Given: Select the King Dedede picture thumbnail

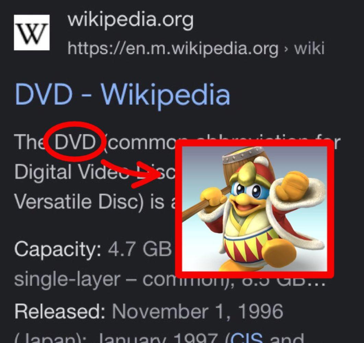Looking at the screenshot, I should click(255, 209).
